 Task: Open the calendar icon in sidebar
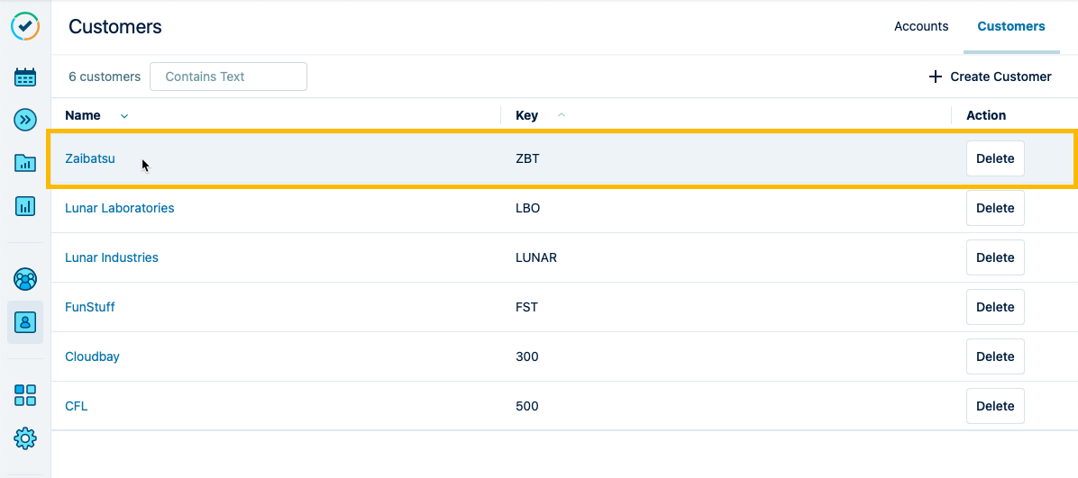[x=25, y=77]
